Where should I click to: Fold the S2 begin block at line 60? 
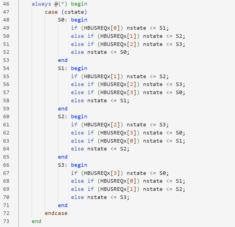pyautogui.click(x=15, y=117)
